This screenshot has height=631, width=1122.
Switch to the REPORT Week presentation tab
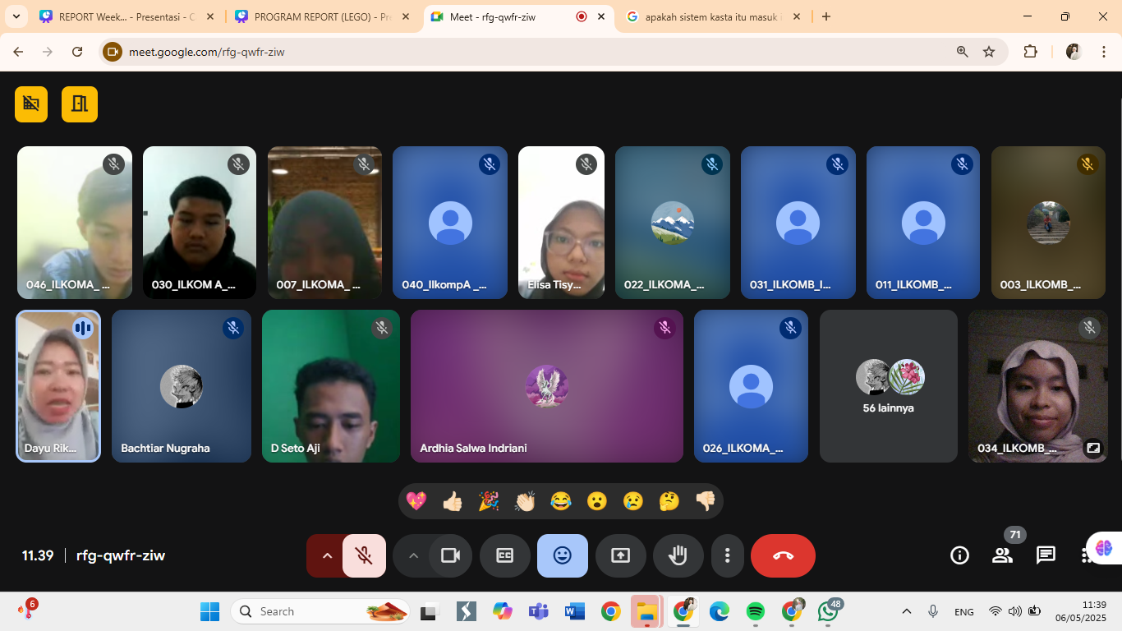point(125,16)
